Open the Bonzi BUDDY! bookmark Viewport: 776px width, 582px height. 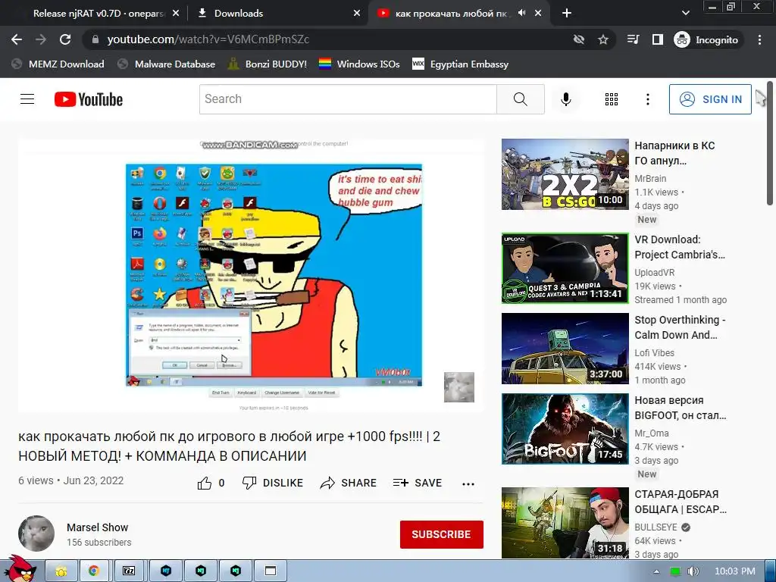[268, 64]
